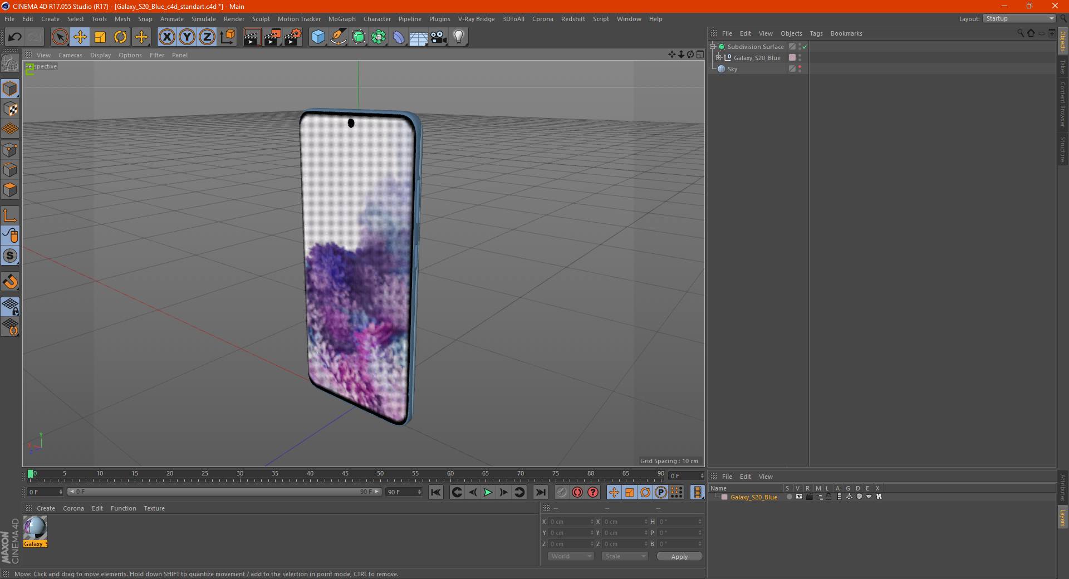Viewport: 1069px width, 579px height.
Task: Toggle the Z axis lock
Action: [x=207, y=37]
